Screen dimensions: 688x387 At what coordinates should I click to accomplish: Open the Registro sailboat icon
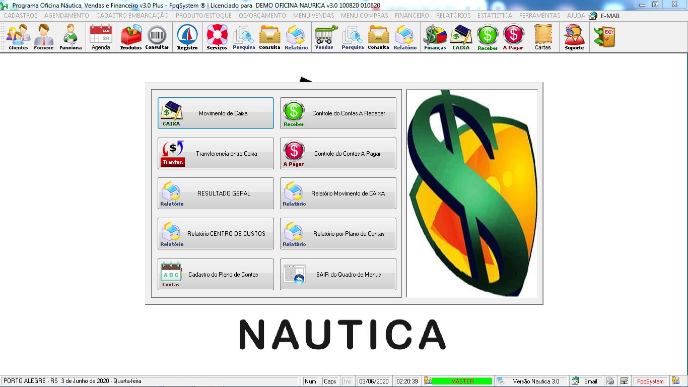187,37
